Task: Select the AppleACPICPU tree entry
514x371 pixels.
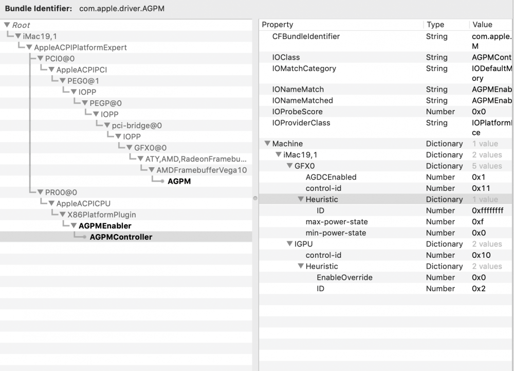Action: pos(83,203)
